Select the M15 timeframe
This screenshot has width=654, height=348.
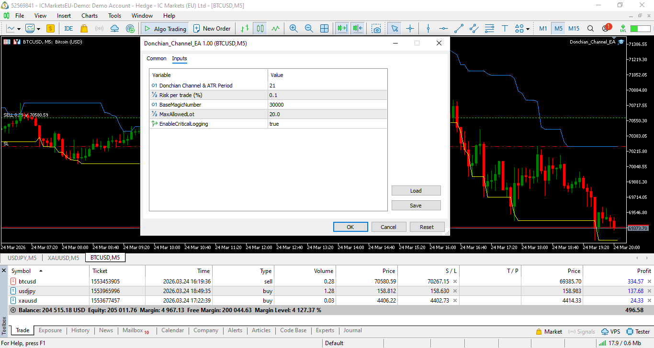point(574,29)
